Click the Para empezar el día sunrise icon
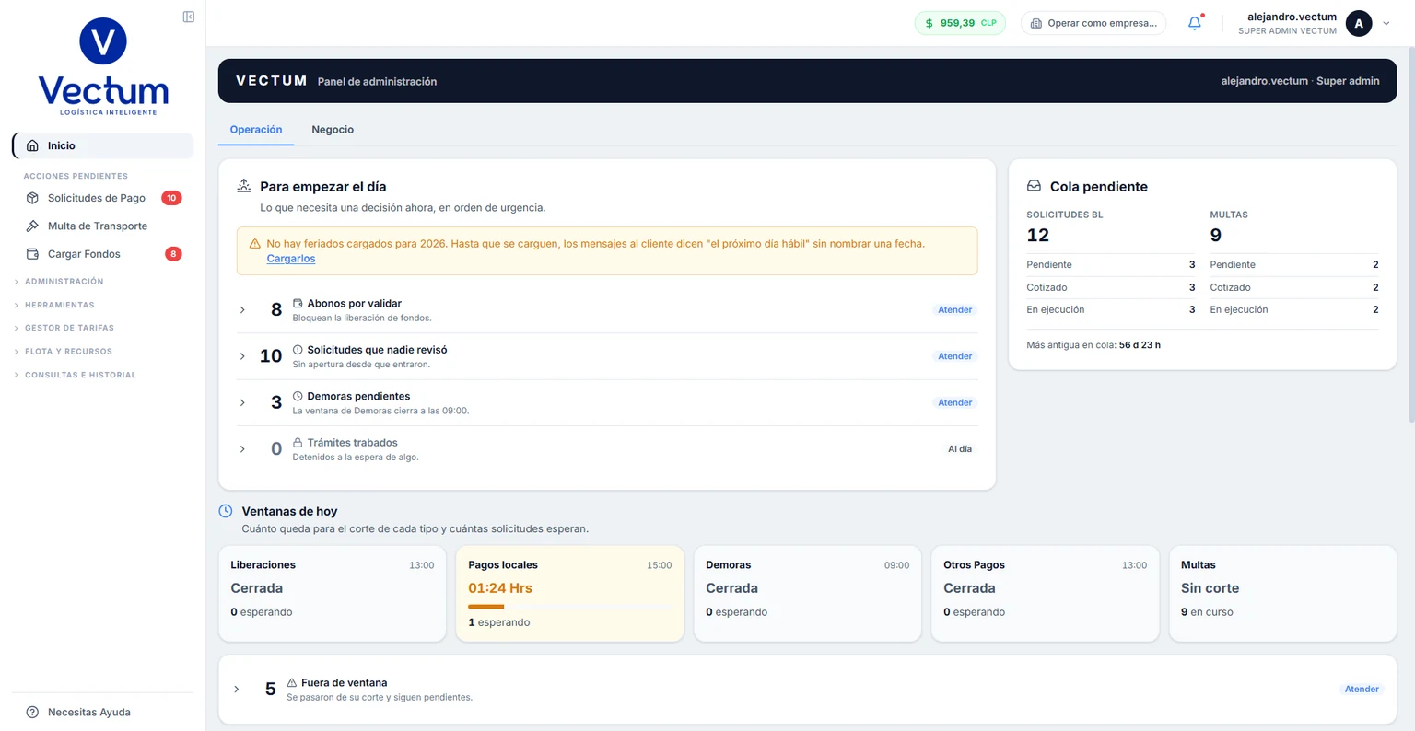Viewport: 1415px width, 731px height. pyautogui.click(x=244, y=186)
